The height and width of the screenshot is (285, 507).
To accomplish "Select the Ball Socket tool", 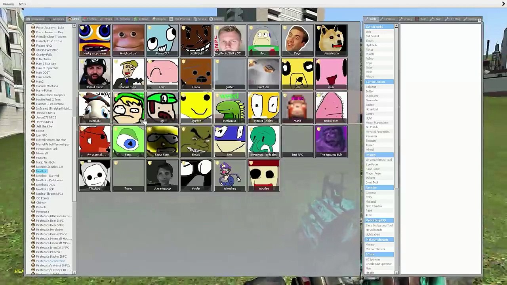I will [x=372, y=36].
